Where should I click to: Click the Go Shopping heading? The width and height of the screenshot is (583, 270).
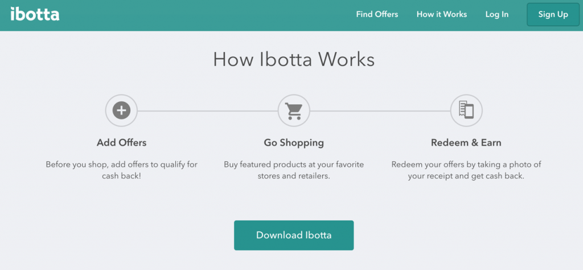click(x=294, y=143)
